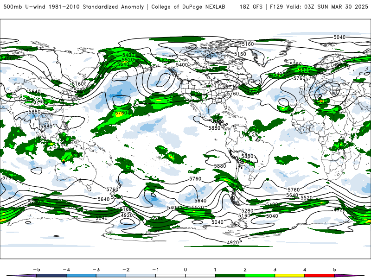371x278 pixels.
Task: Click the "0" colorbar label
Action: 185,270
